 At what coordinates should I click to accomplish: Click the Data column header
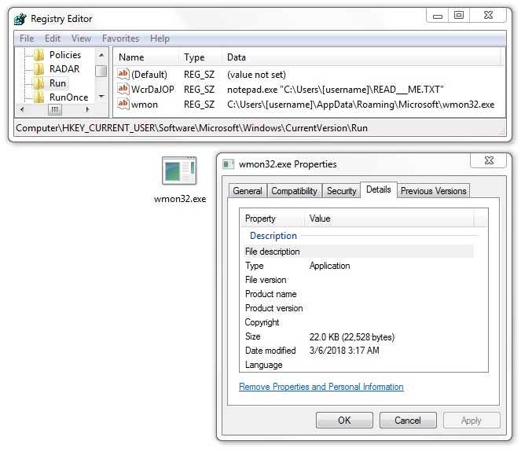(x=361, y=57)
